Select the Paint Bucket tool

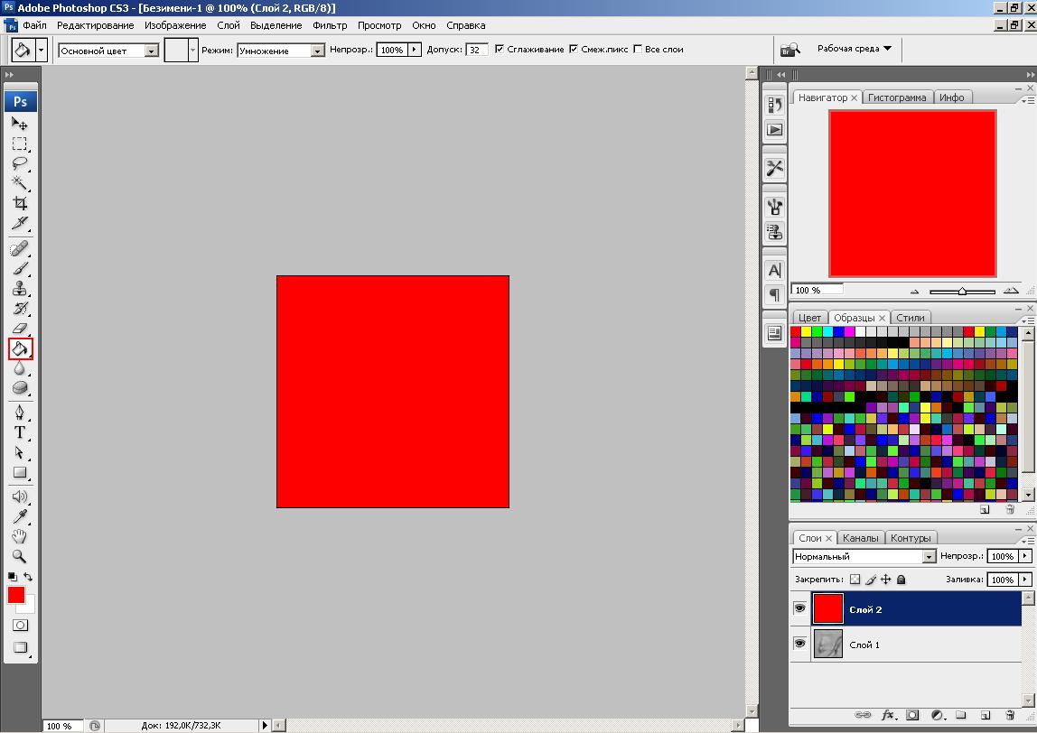click(x=20, y=348)
